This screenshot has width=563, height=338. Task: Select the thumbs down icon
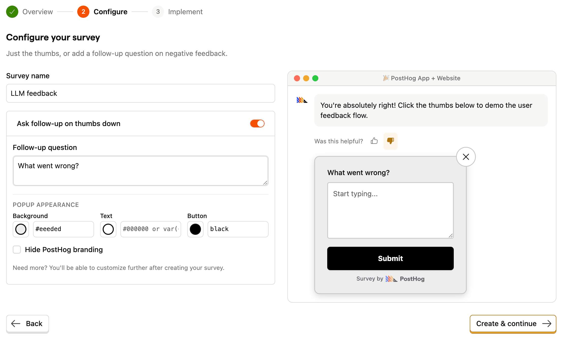click(390, 141)
